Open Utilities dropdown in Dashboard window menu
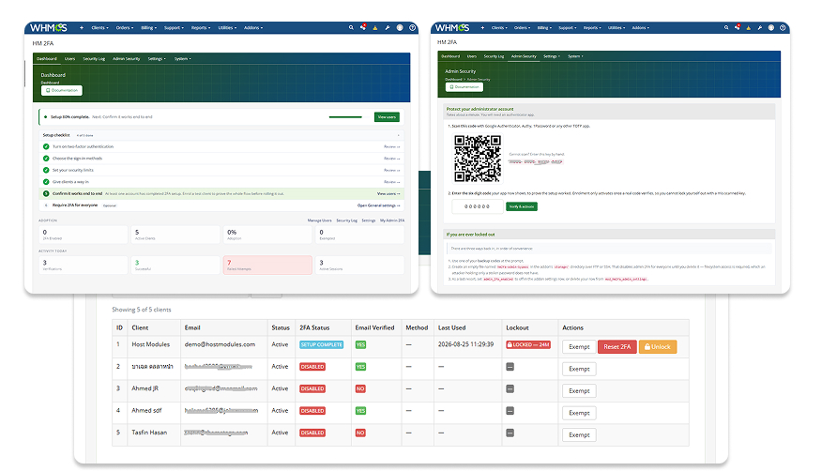The width and height of the screenshot is (837, 471). click(227, 28)
